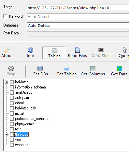Click the Post Data field
Screen dimensions: 129x152
point(78,34)
